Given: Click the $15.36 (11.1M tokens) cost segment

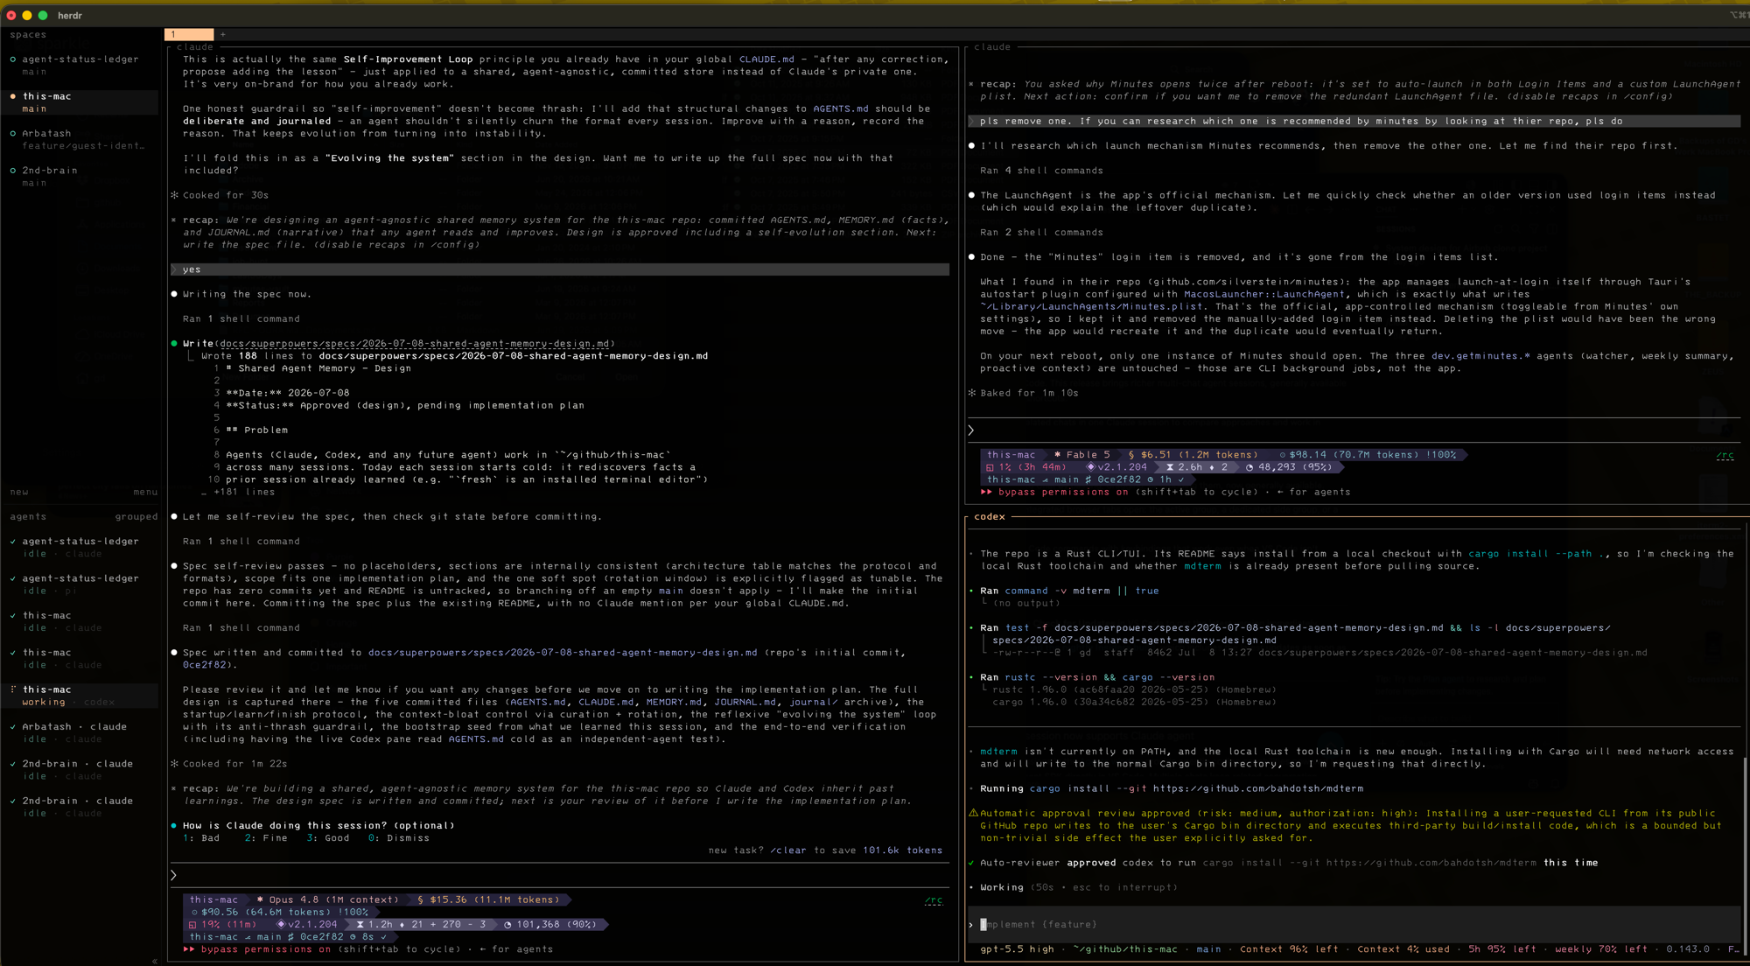Looking at the screenshot, I should coord(487,900).
